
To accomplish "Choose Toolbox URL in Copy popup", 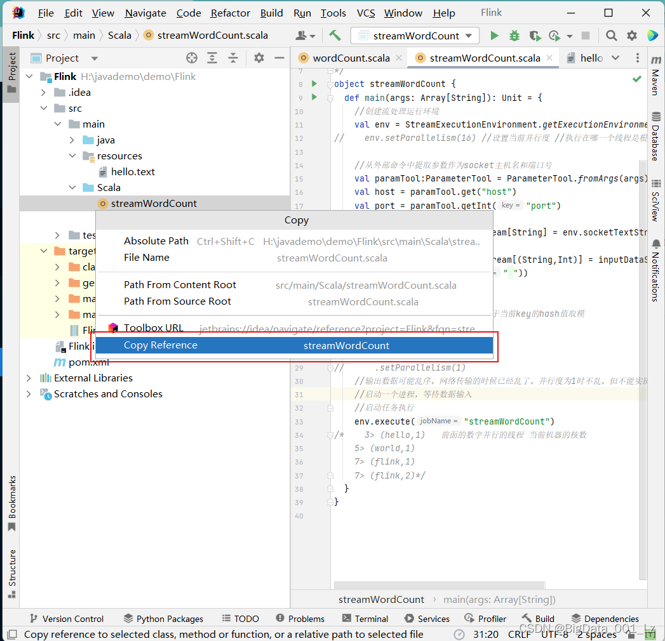I will coord(294,328).
